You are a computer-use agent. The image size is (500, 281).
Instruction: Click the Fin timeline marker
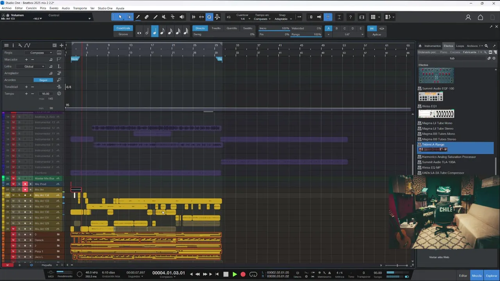[x=220, y=59]
